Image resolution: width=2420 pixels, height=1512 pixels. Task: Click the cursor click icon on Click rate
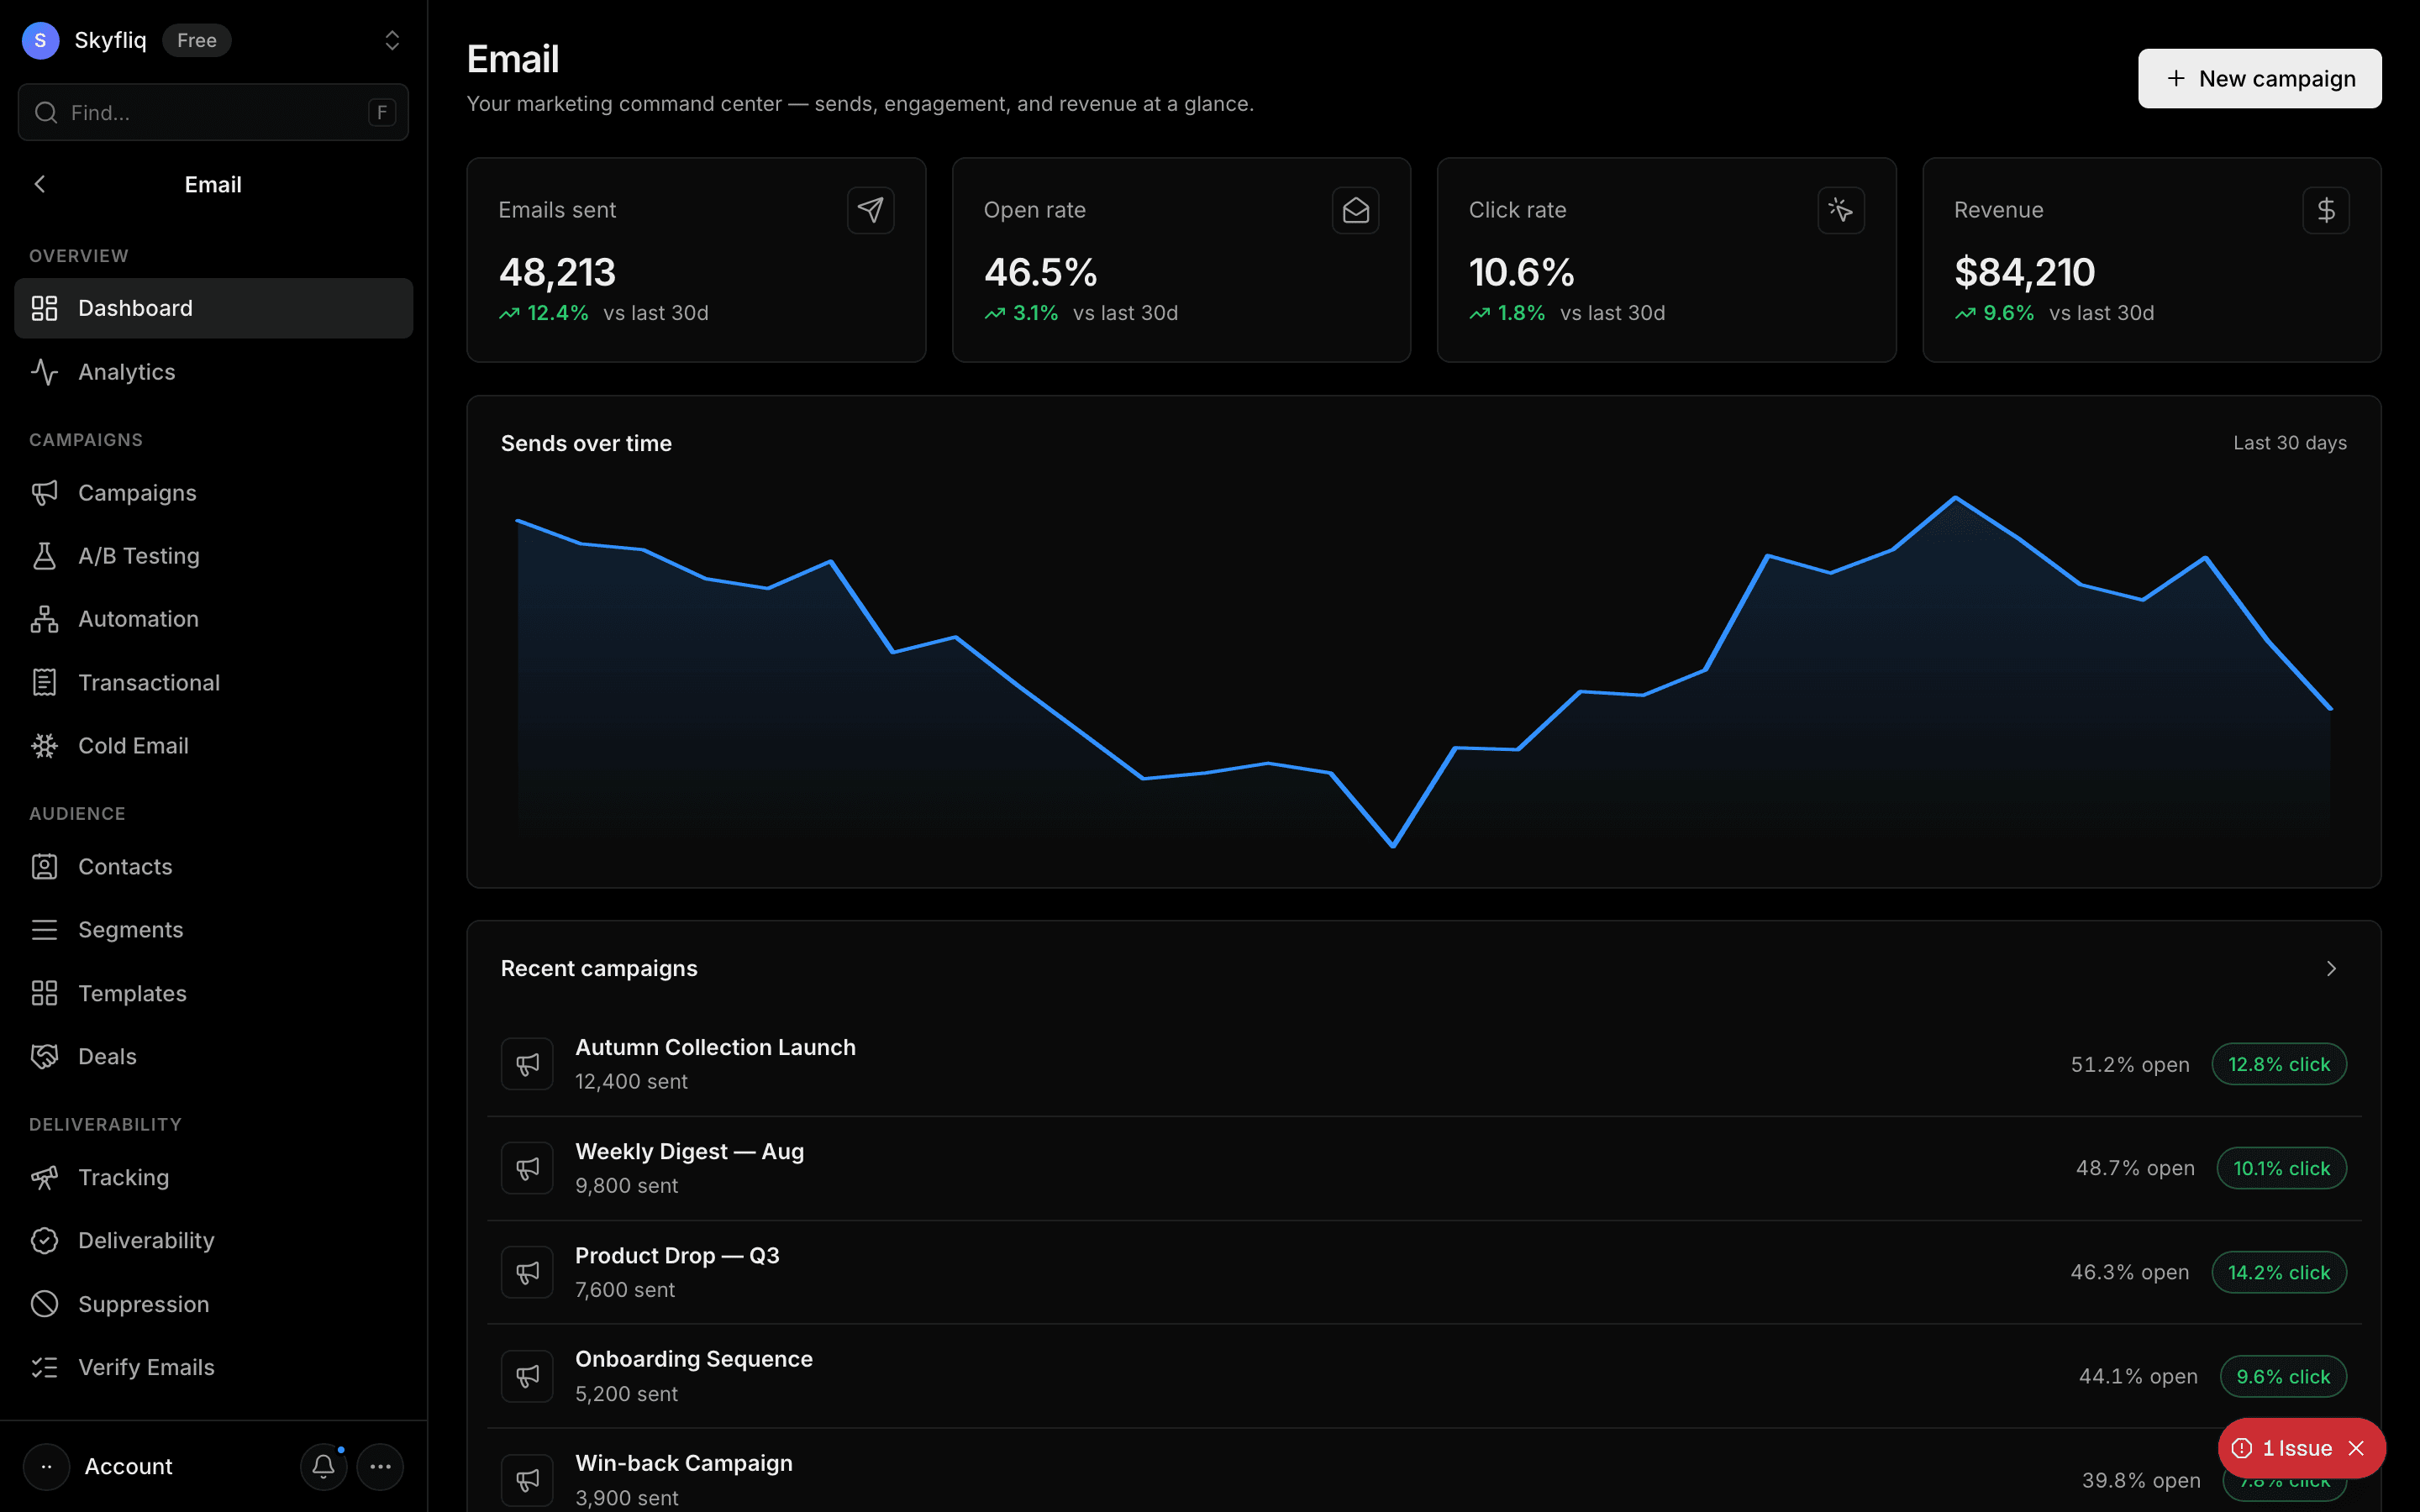(x=1840, y=210)
